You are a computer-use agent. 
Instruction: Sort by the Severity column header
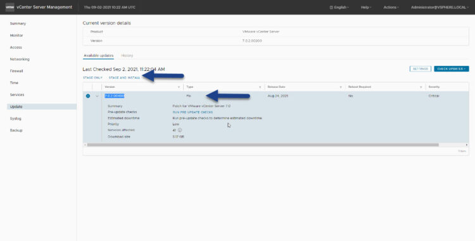click(434, 87)
